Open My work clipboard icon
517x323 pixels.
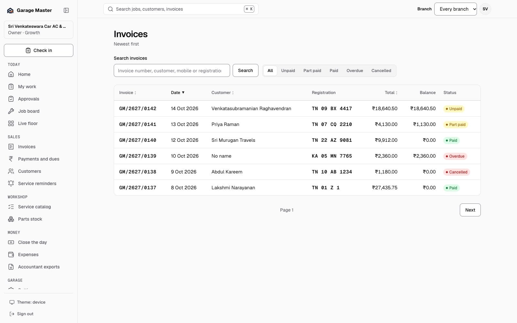click(x=11, y=87)
